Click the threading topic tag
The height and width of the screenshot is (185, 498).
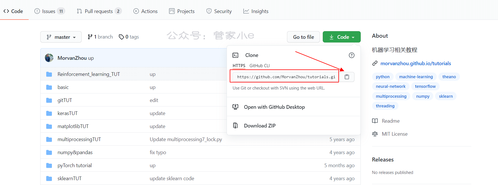click(x=385, y=106)
